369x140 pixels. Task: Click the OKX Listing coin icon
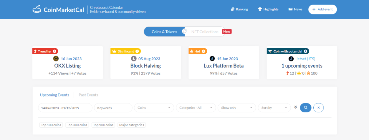click(x=56, y=59)
